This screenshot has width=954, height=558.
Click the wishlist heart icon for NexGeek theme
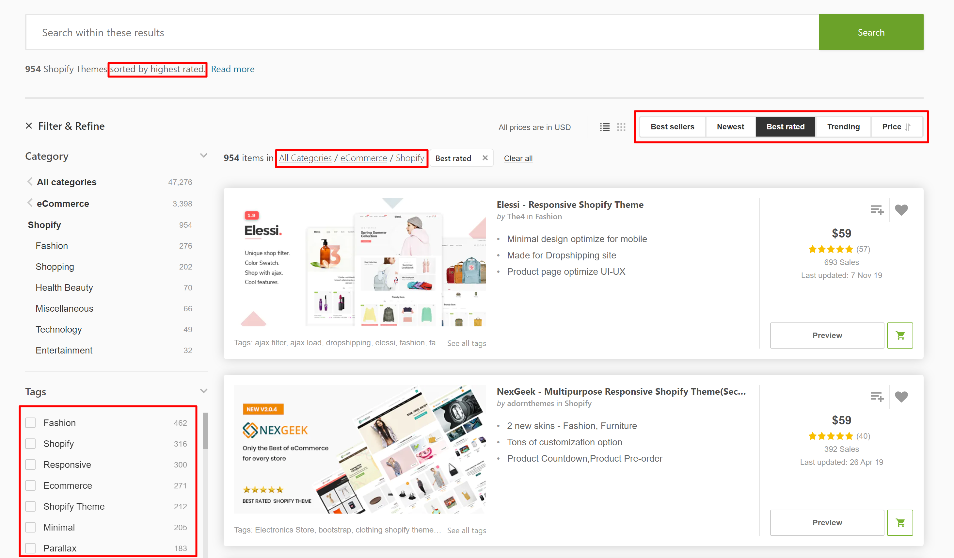901,397
